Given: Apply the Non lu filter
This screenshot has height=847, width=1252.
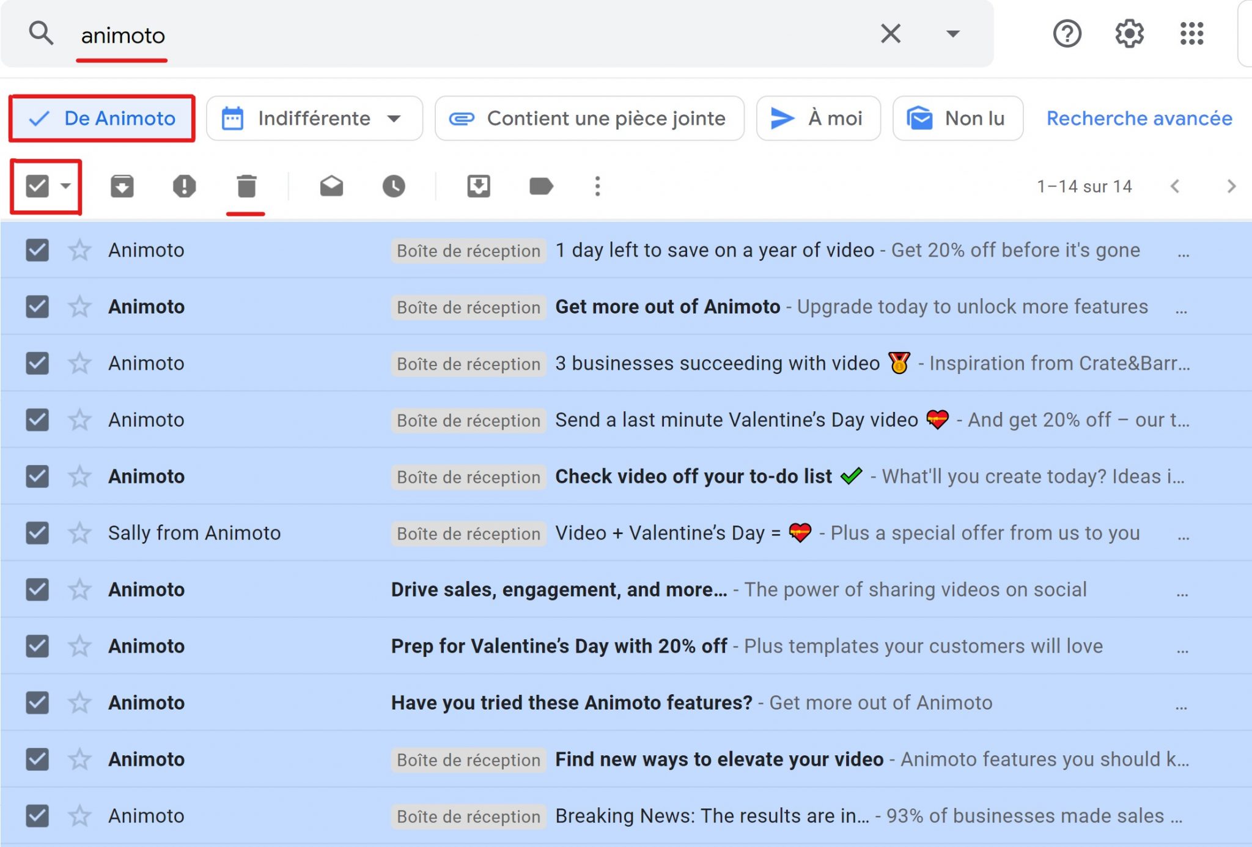Looking at the screenshot, I should point(958,118).
